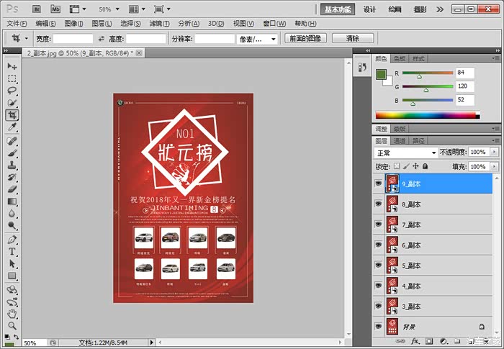
Task: Open Mini Bridge with Mb icon
Action: coord(55,9)
